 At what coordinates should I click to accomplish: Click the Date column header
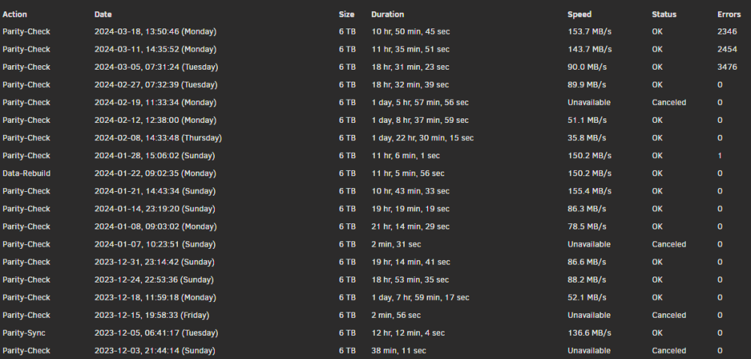tap(103, 14)
